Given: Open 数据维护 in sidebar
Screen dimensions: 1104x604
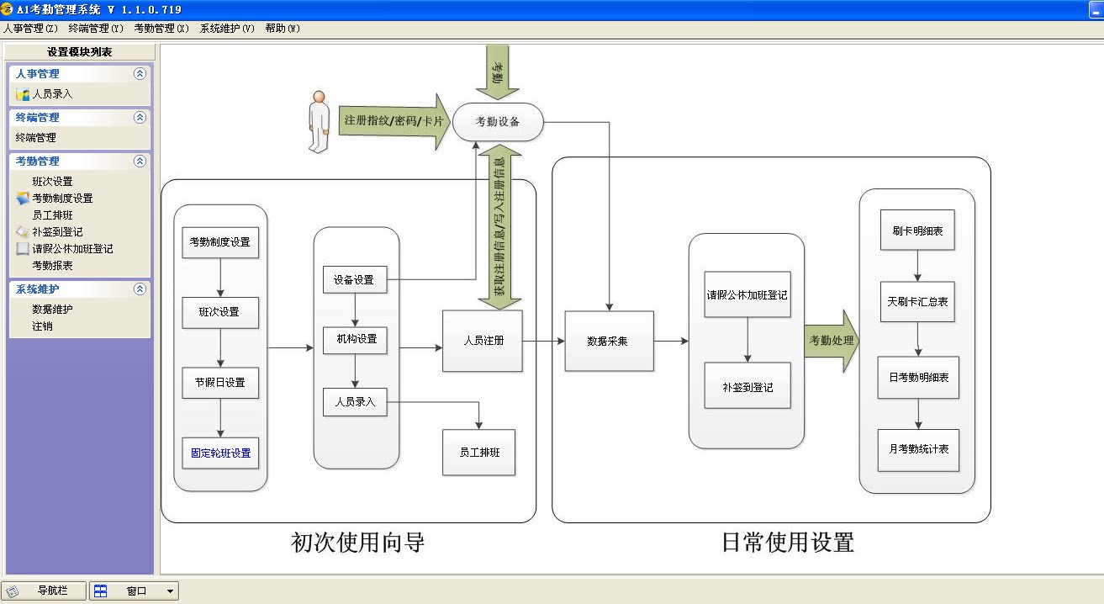Looking at the screenshot, I should click(52, 310).
